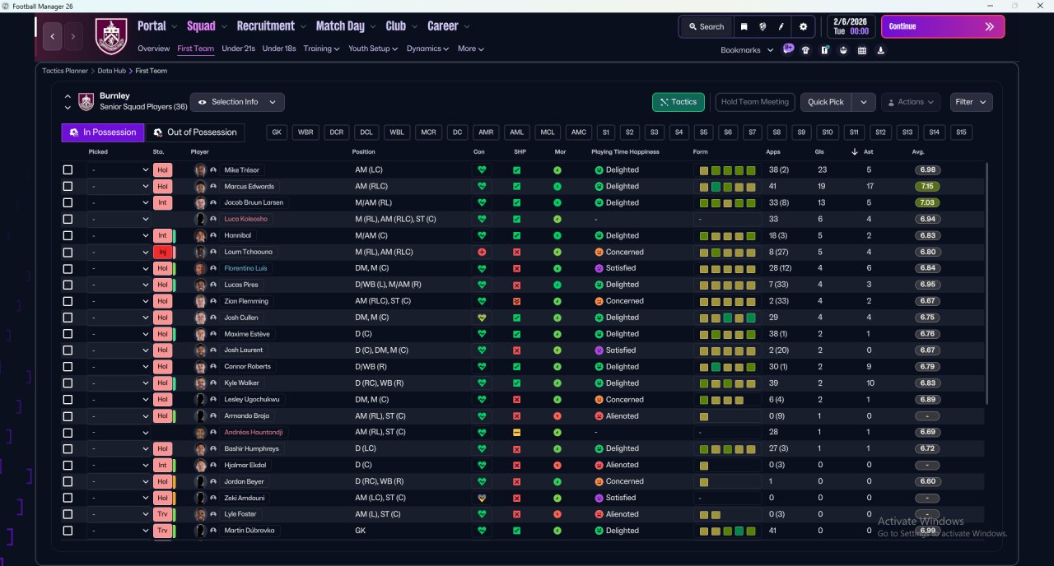Expand the Selection Info dropdown

237,102
